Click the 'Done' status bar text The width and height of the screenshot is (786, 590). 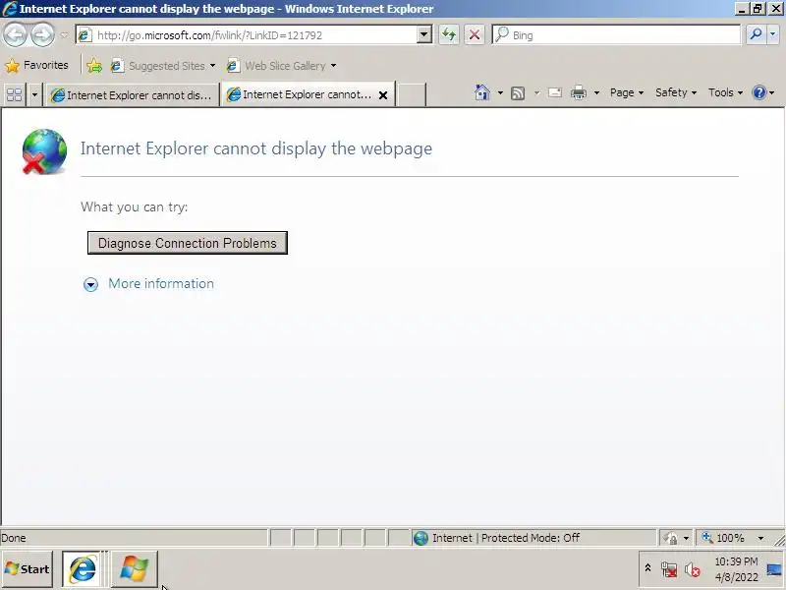coord(14,538)
